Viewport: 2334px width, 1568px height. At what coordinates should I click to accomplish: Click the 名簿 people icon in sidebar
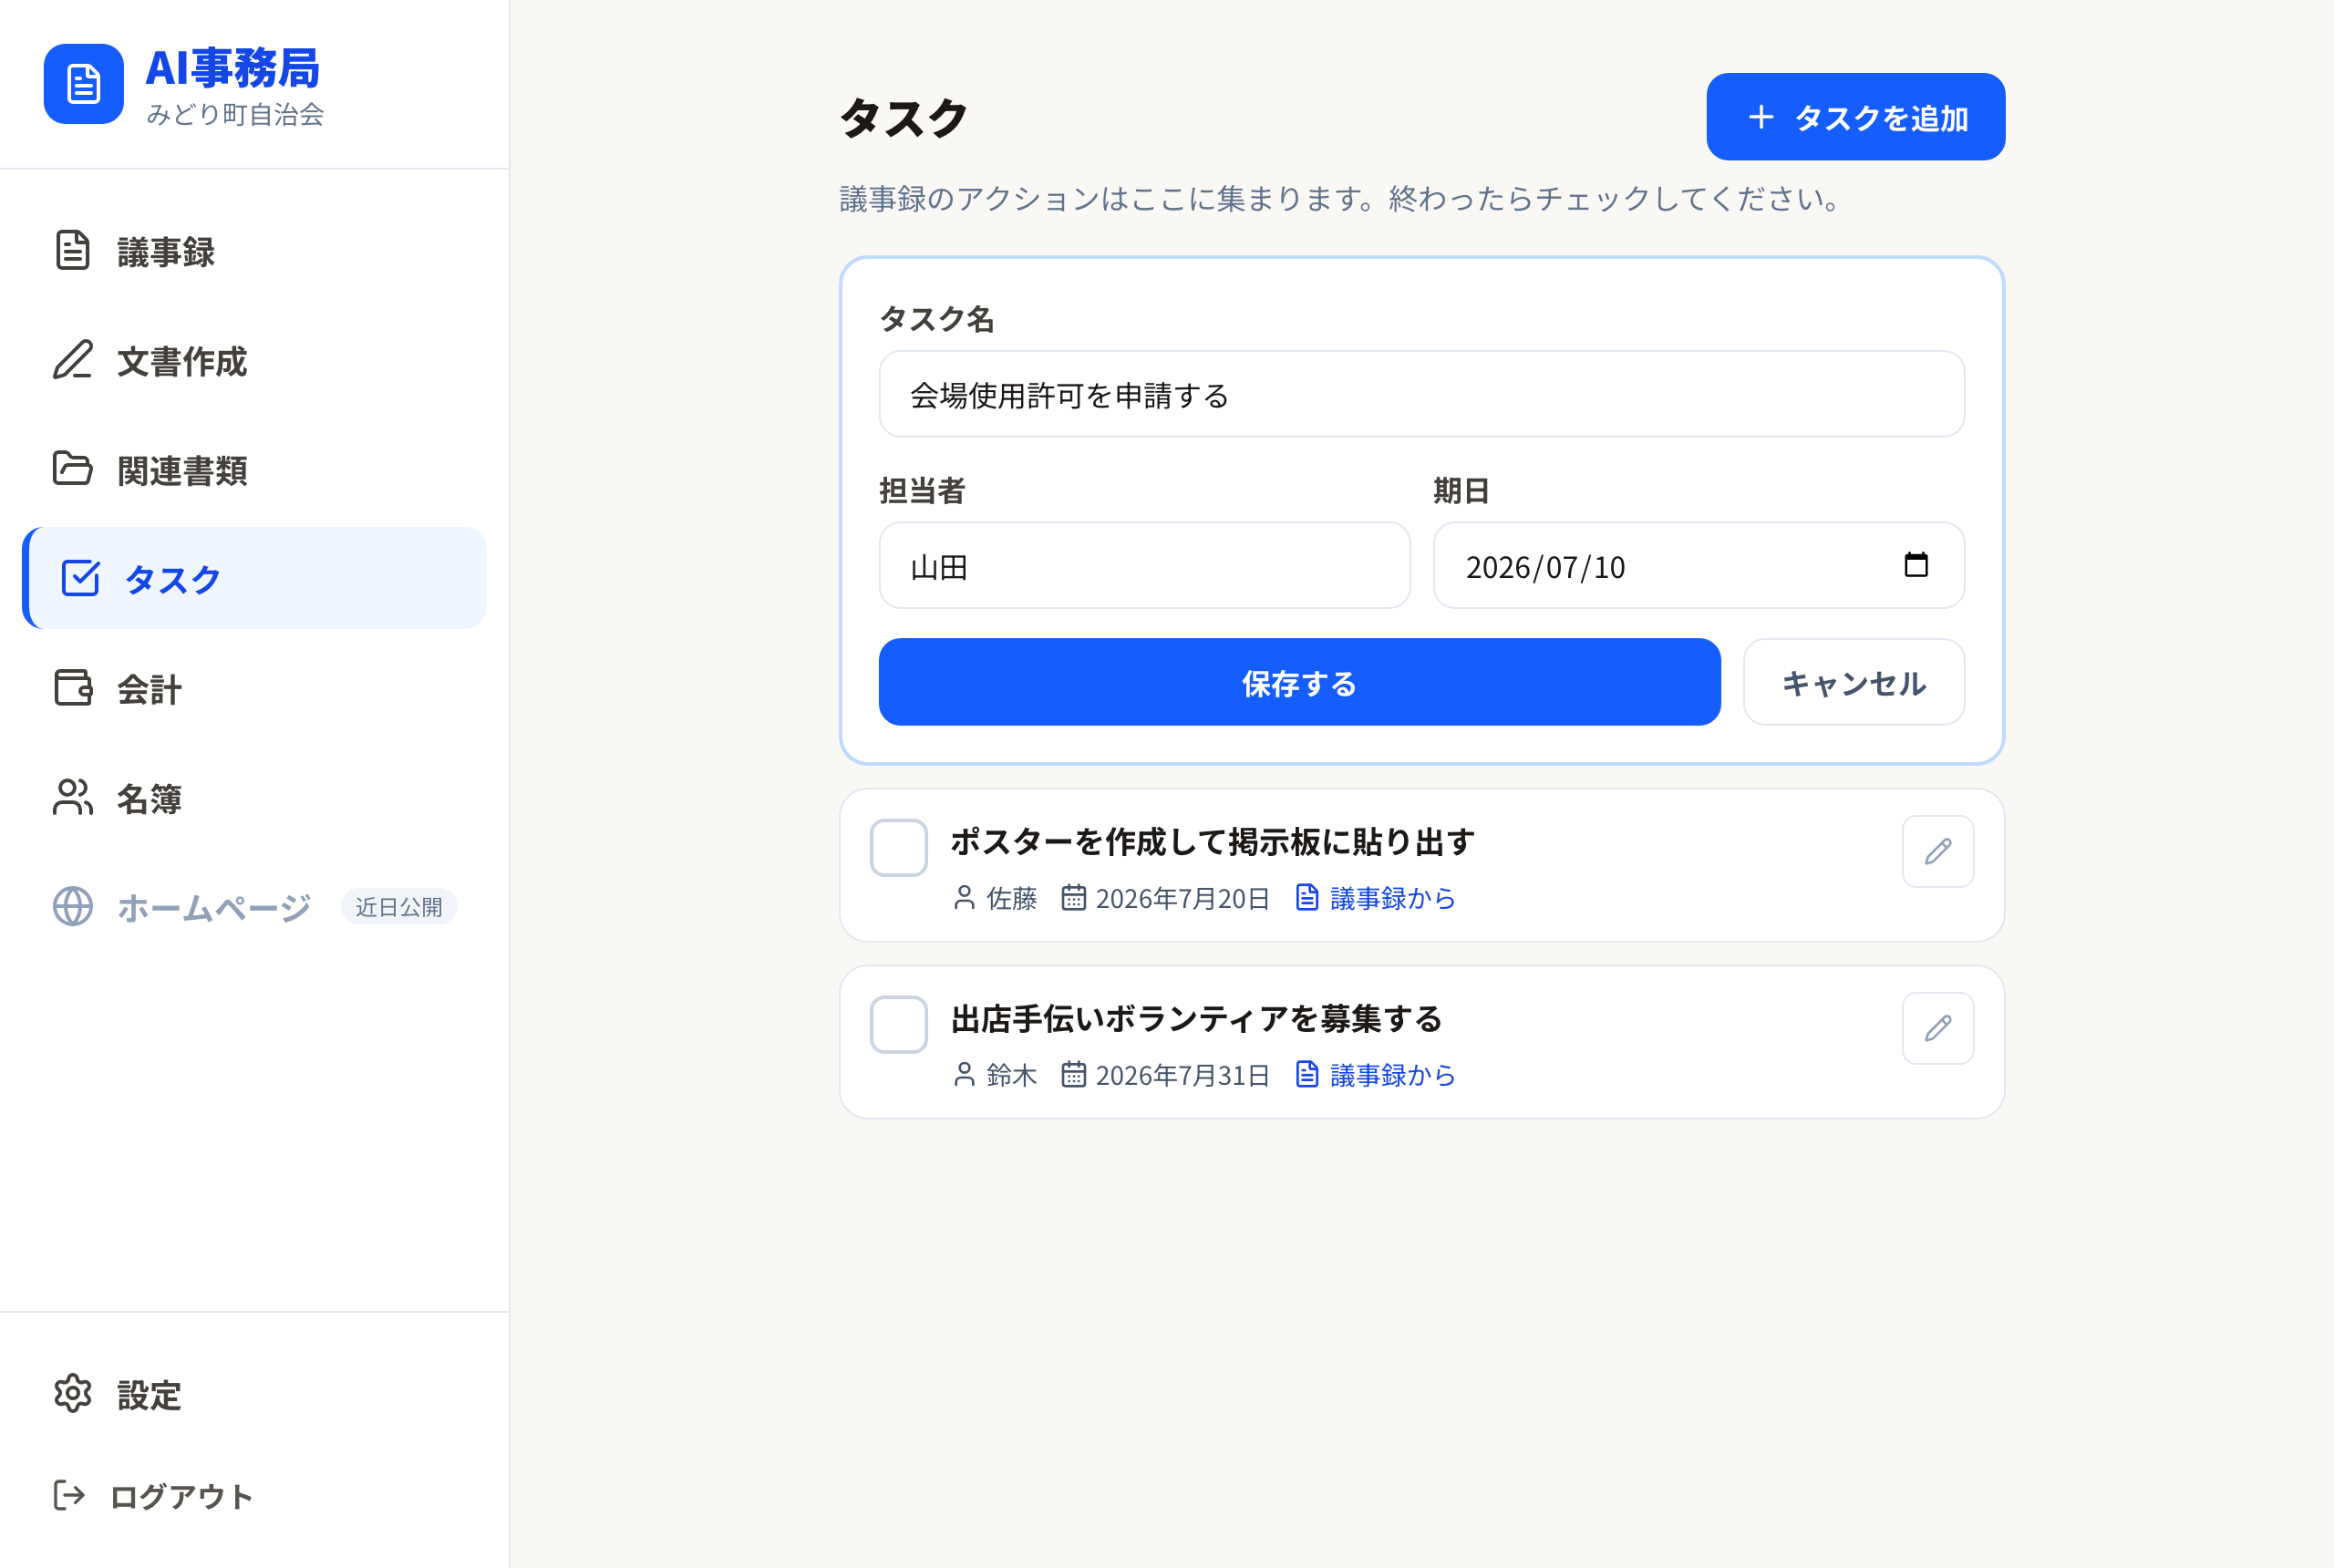[72, 797]
